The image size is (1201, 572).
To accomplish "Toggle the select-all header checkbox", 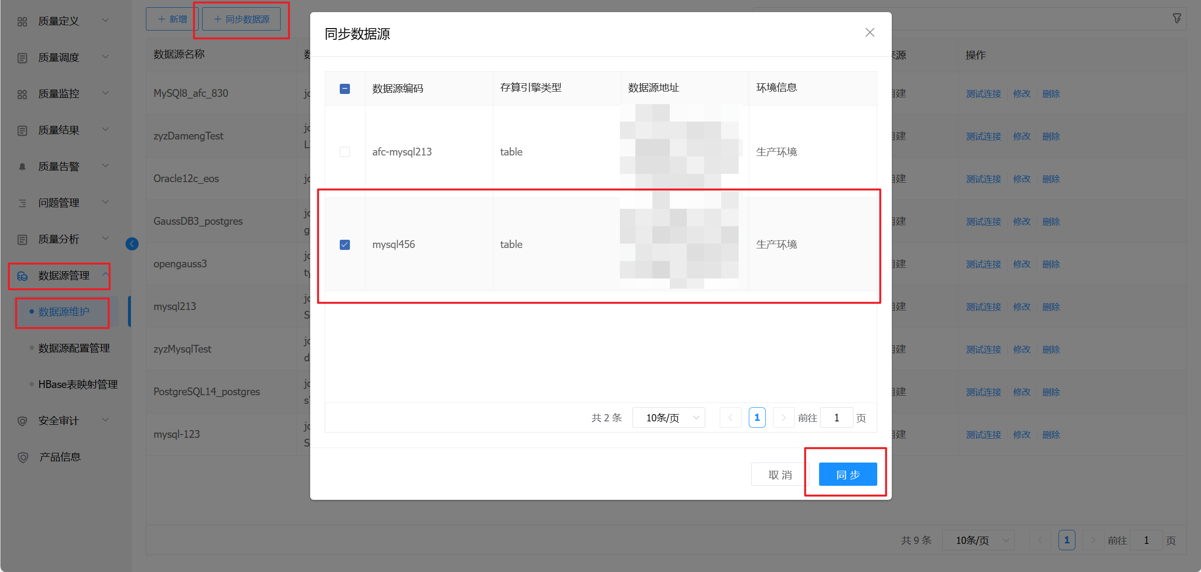I will [x=345, y=89].
